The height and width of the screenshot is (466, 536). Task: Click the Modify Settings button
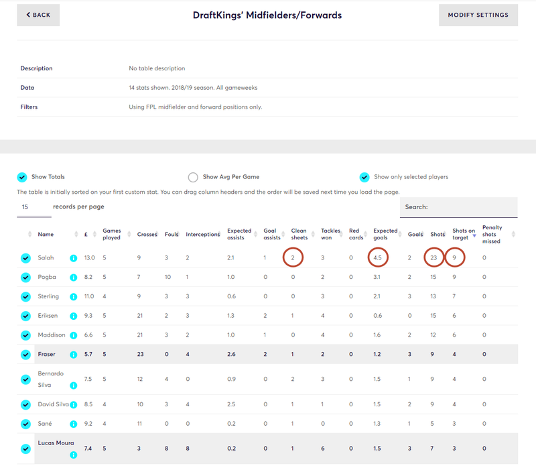coord(478,15)
